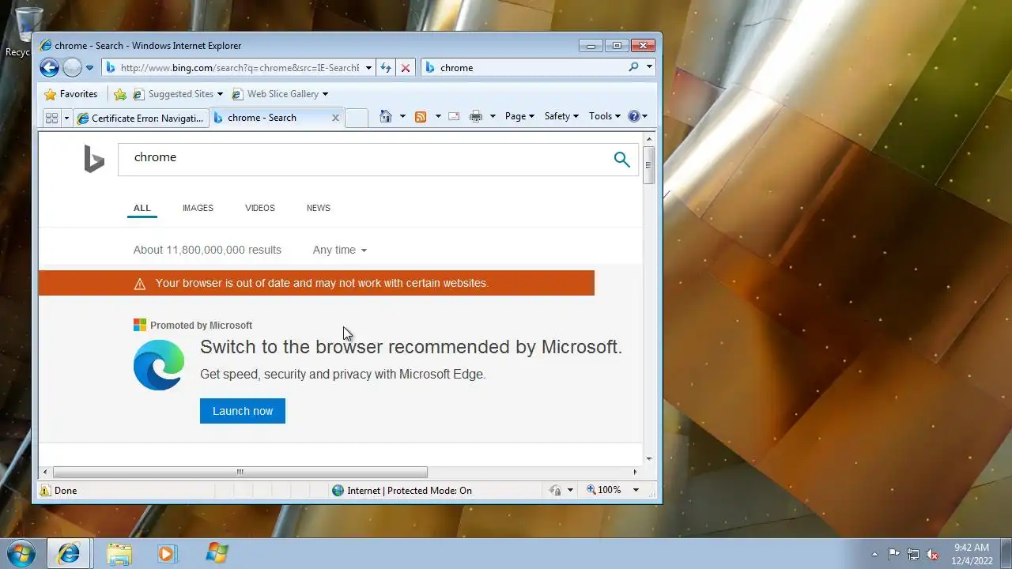Switch to IMAGES results tab
1012x569 pixels.
pyautogui.click(x=198, y=208)
